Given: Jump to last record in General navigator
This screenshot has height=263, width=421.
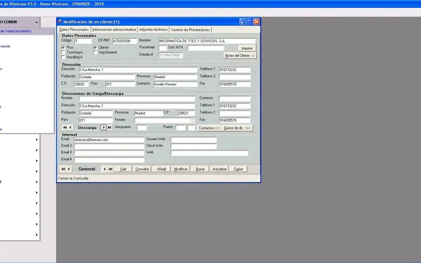Looking at the screenshot, I should (111, 169).
